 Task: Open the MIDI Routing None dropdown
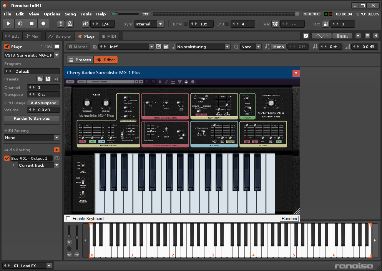(32, 137)
